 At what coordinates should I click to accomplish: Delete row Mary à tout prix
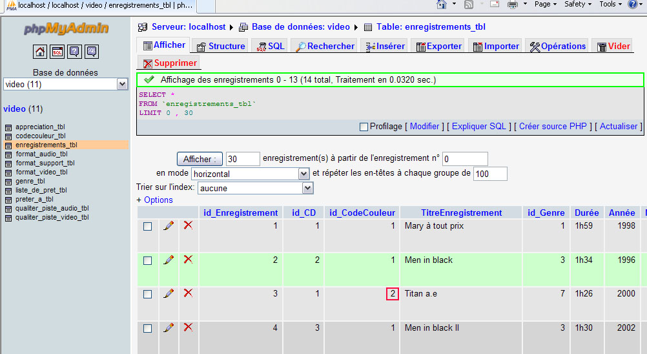coord(188,225)
